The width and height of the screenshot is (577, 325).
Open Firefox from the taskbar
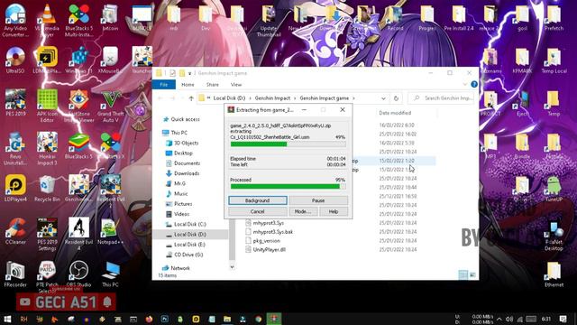pyautogui.click(x=149, y=319)
